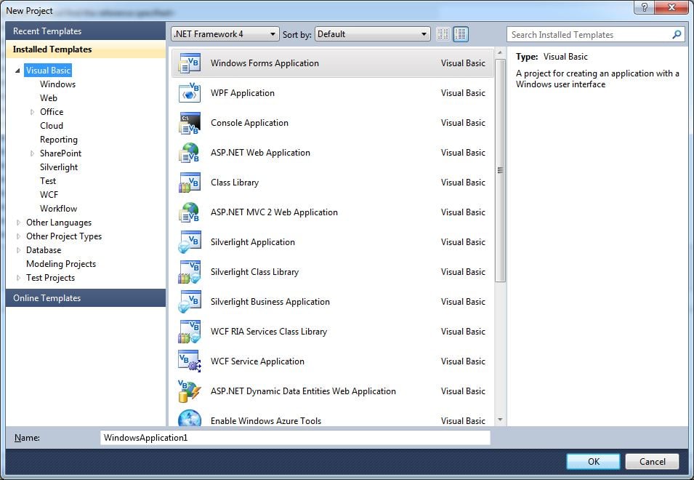Screen dimensions: 694x480
Task: Expand the Other Languages node
Action: pos(18,223)
